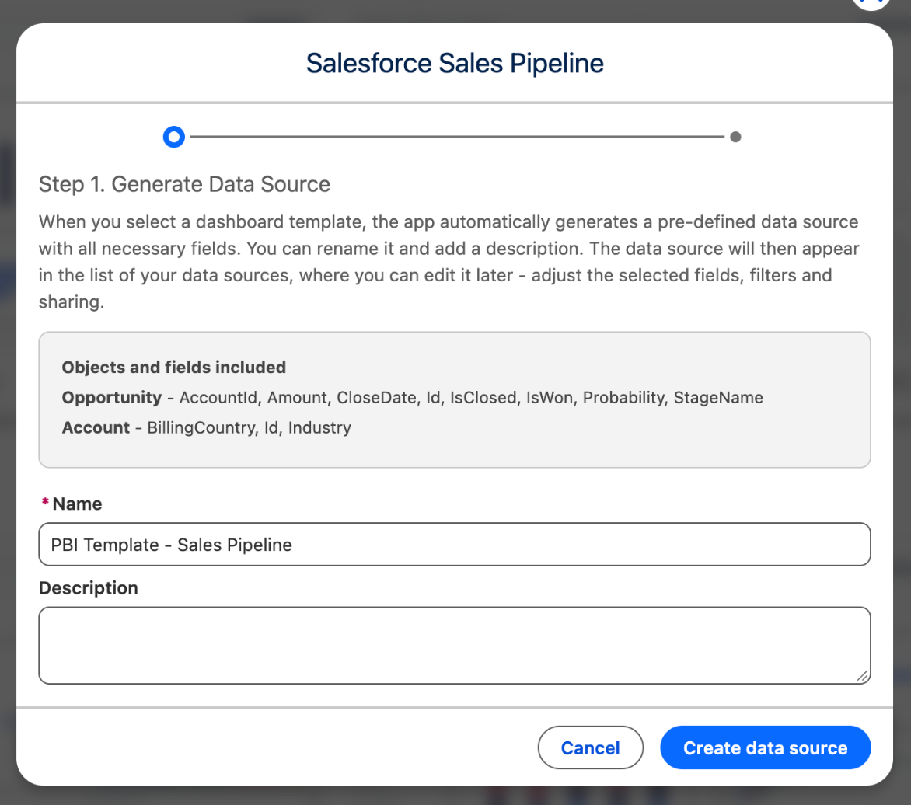911x805 pixels.
Task: Click the Industry field text
Action: [x=319, y=428]
